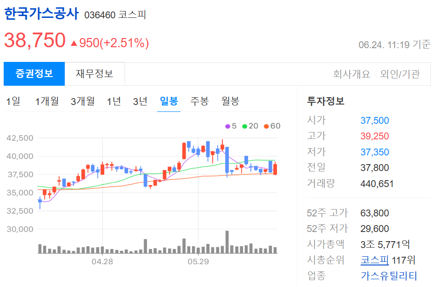Open the 회사개요 page
This screenshot has width=436, height=287.
(x=353, y=74)
